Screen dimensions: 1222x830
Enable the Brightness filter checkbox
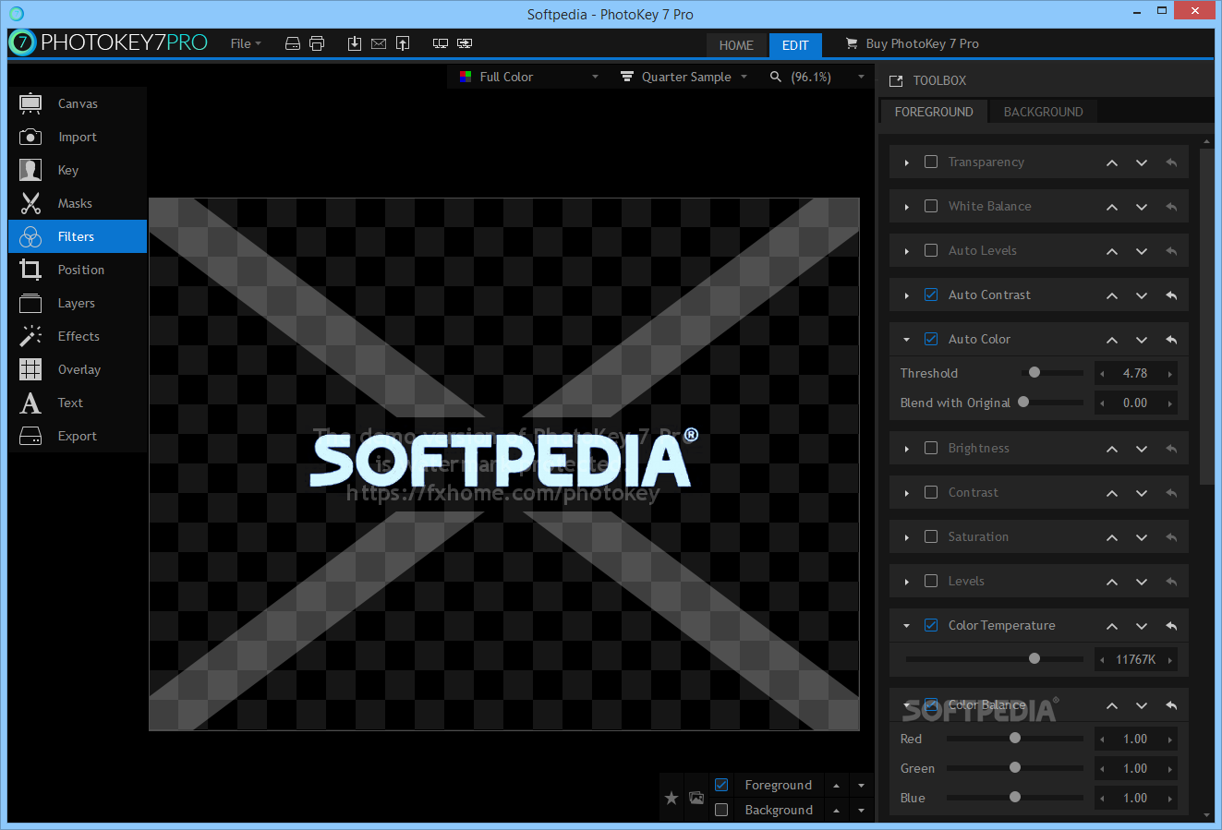click(931, 448)
